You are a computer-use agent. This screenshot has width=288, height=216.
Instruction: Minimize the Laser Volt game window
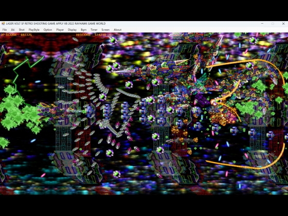coord(262,24)
